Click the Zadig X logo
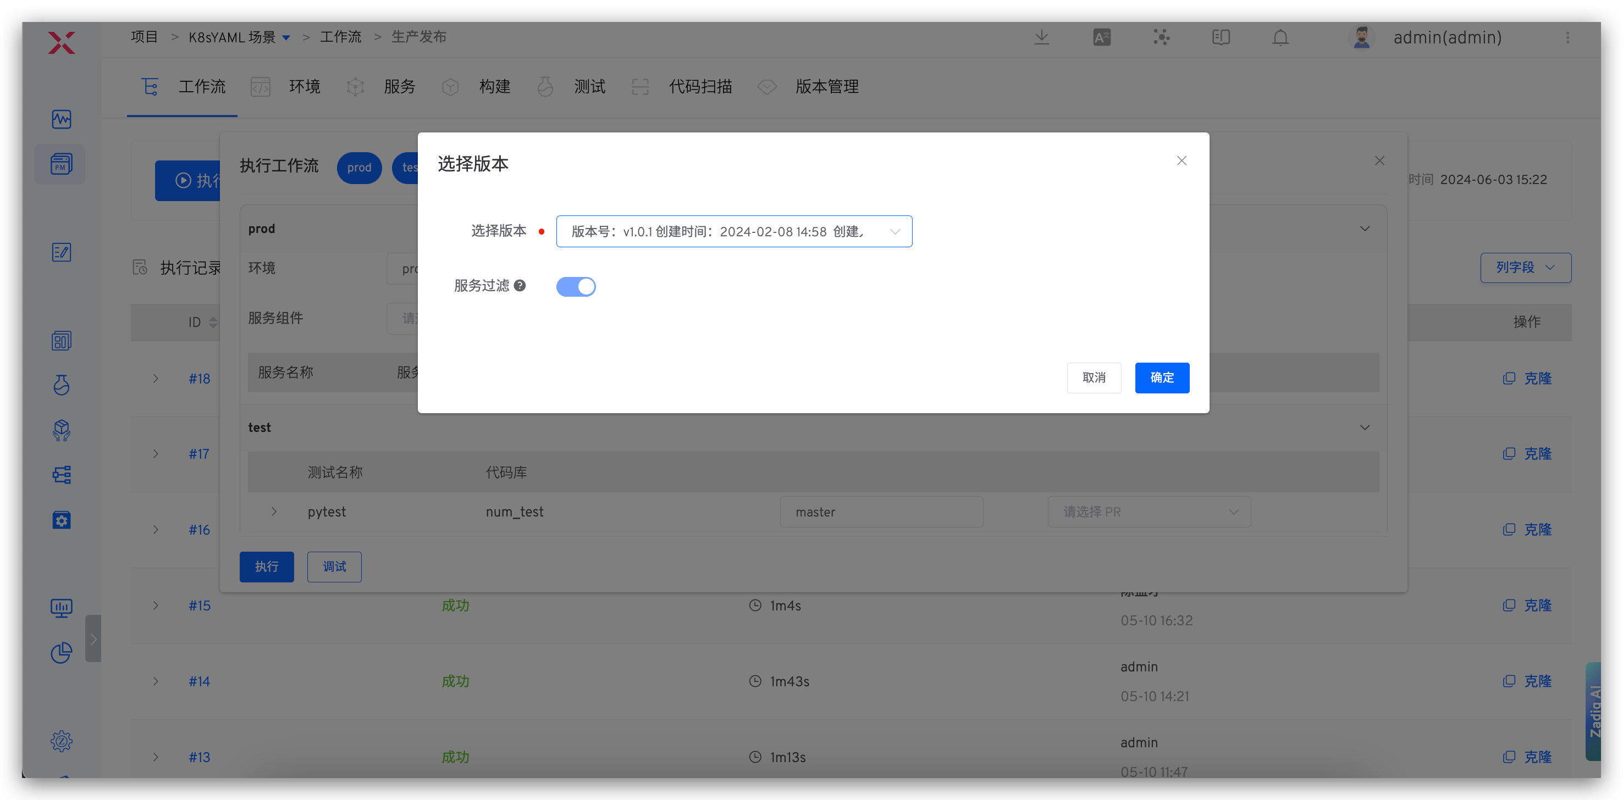 (61, 43)
